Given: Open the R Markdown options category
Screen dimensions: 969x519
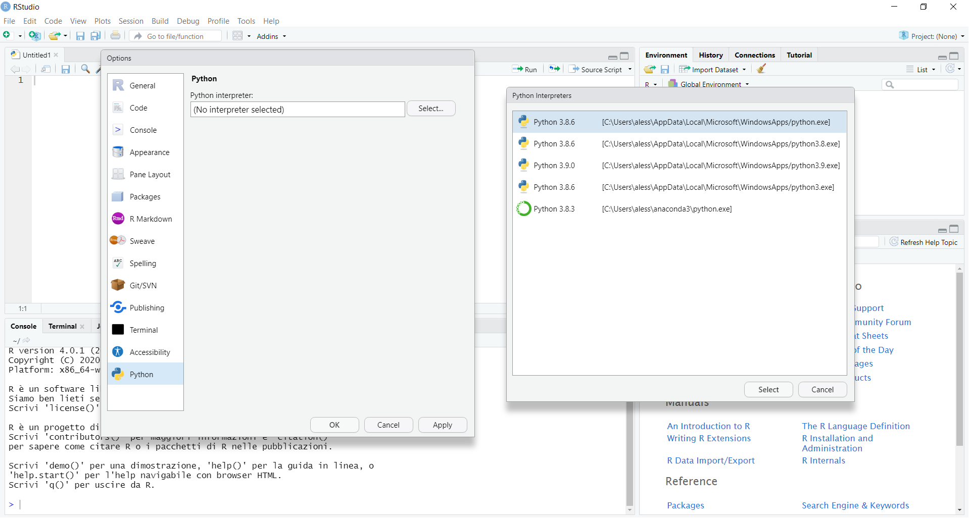Looking at the screenshot, I should pyautogui.click(x=151, y=219).
